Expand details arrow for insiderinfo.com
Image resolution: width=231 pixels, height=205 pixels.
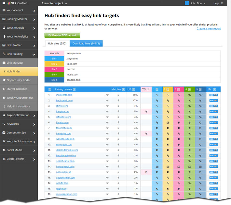(107, 95)
